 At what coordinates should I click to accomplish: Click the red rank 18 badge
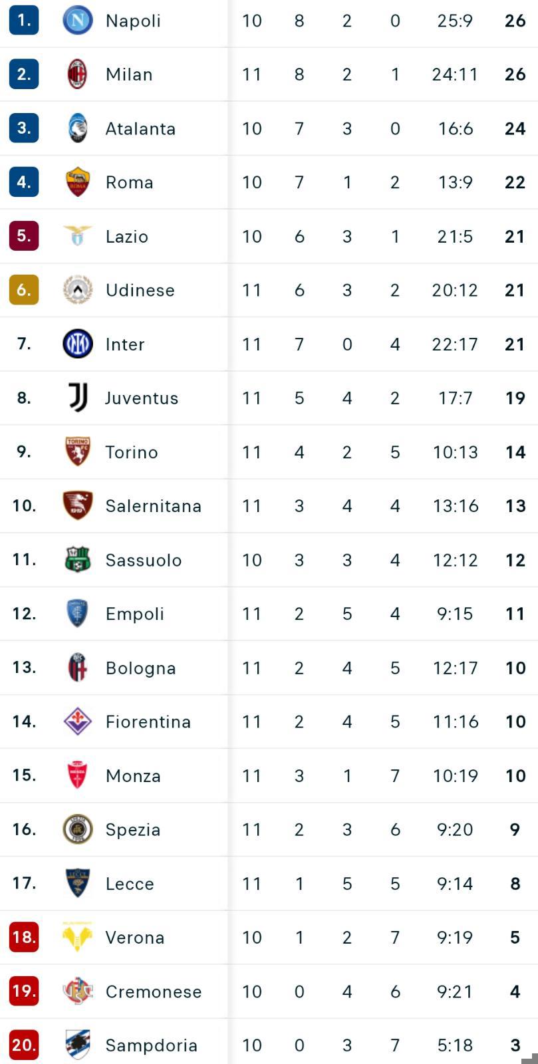click(x=24, y=937)
